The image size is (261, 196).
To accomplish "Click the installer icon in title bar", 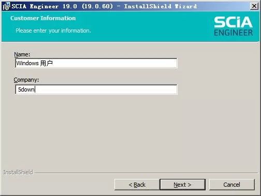I will [x=6, y=6].
